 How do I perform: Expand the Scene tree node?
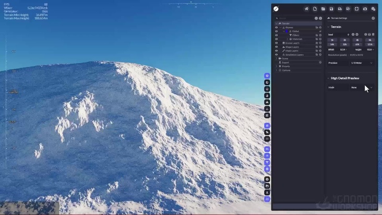[277, 58]
